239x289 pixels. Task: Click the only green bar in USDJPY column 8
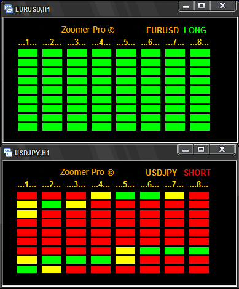coord(199,251)
